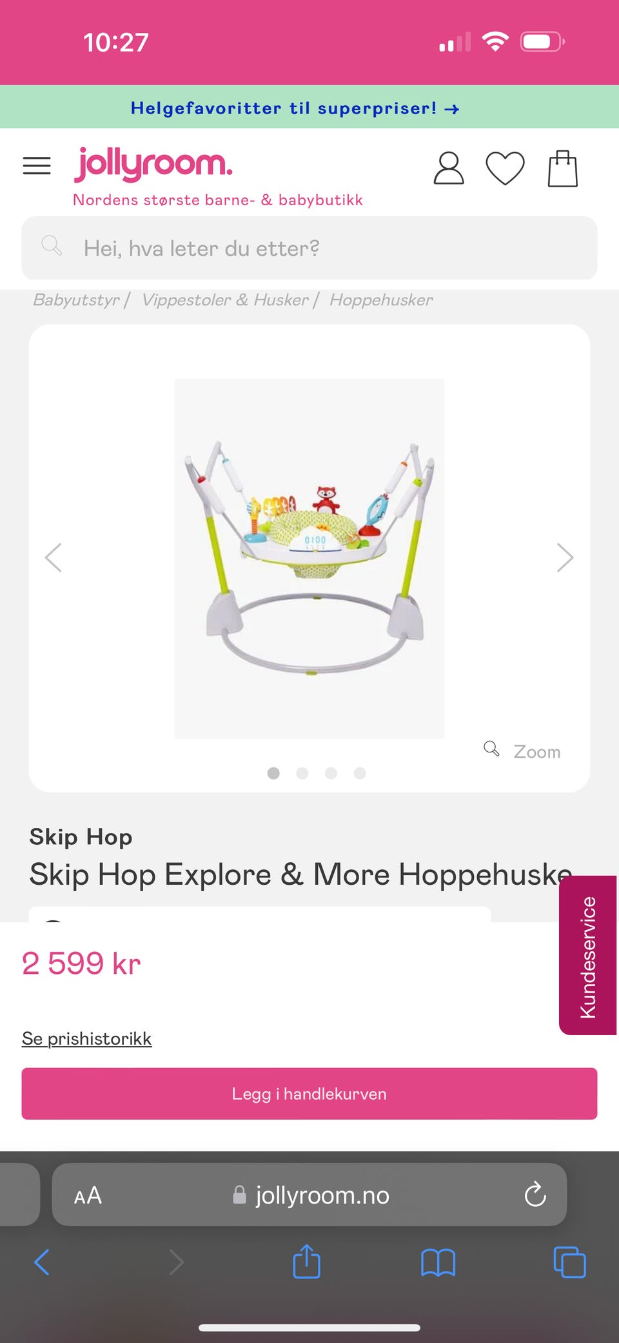Select the third image carousel dot
619x1343 pixels.
click(x=331, y=773)
